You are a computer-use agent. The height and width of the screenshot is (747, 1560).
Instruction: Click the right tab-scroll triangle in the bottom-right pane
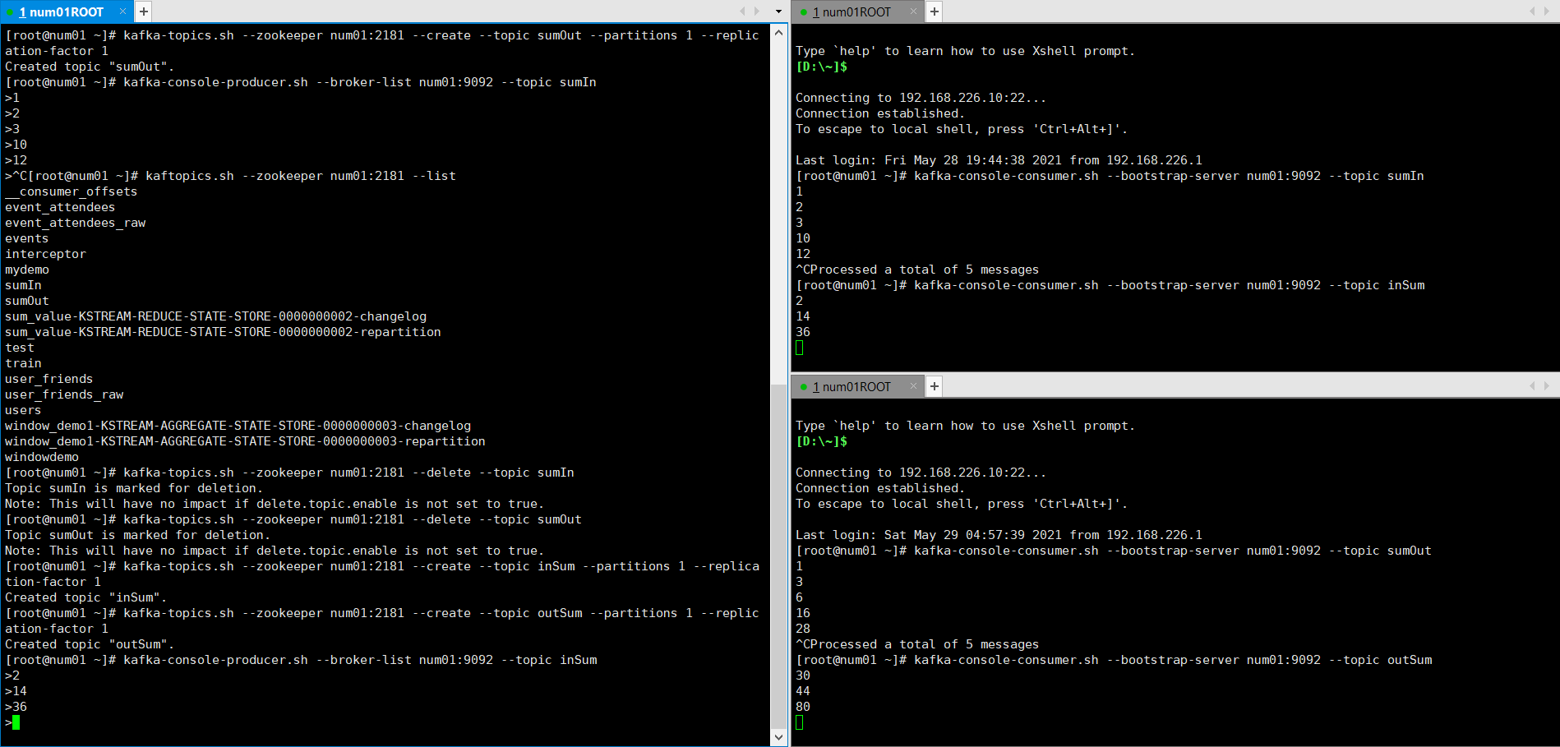pyautogui.click(x=1547, y=385)
